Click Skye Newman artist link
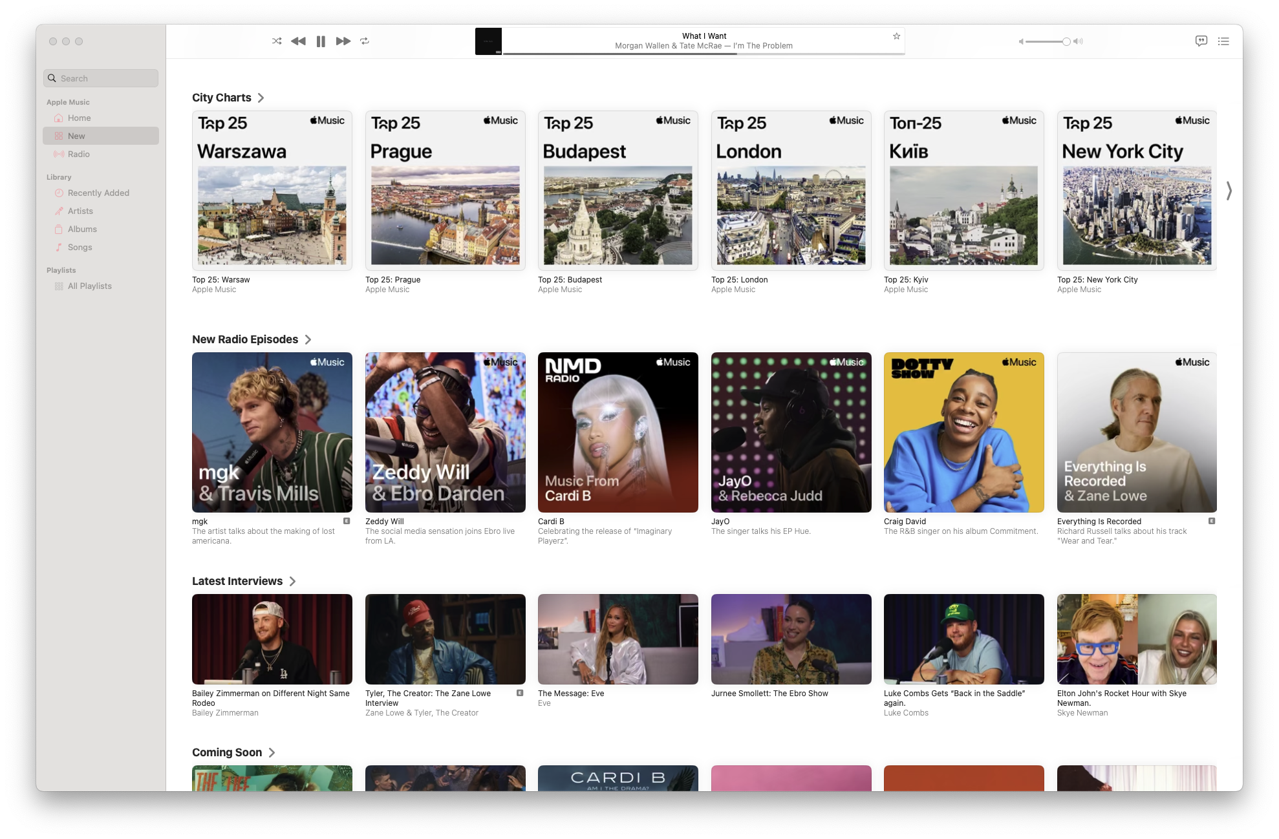Viewport: 1279px width, 839px height. click(x=1082, y=713)
